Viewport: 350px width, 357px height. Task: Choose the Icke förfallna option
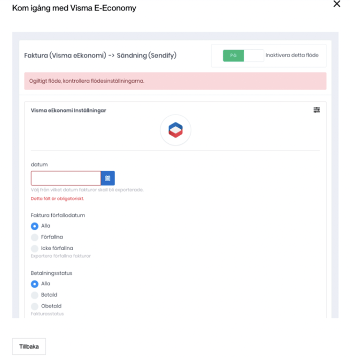coord(35,248)
